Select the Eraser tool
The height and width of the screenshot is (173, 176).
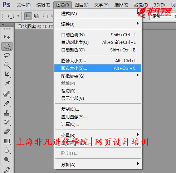[x=7, y=132]
